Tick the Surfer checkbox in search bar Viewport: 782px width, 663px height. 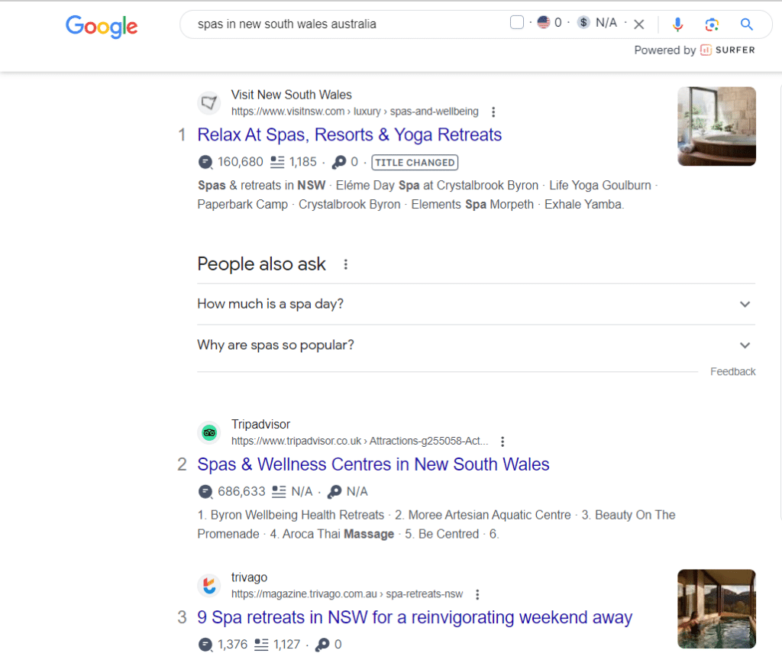pos(517,22)
